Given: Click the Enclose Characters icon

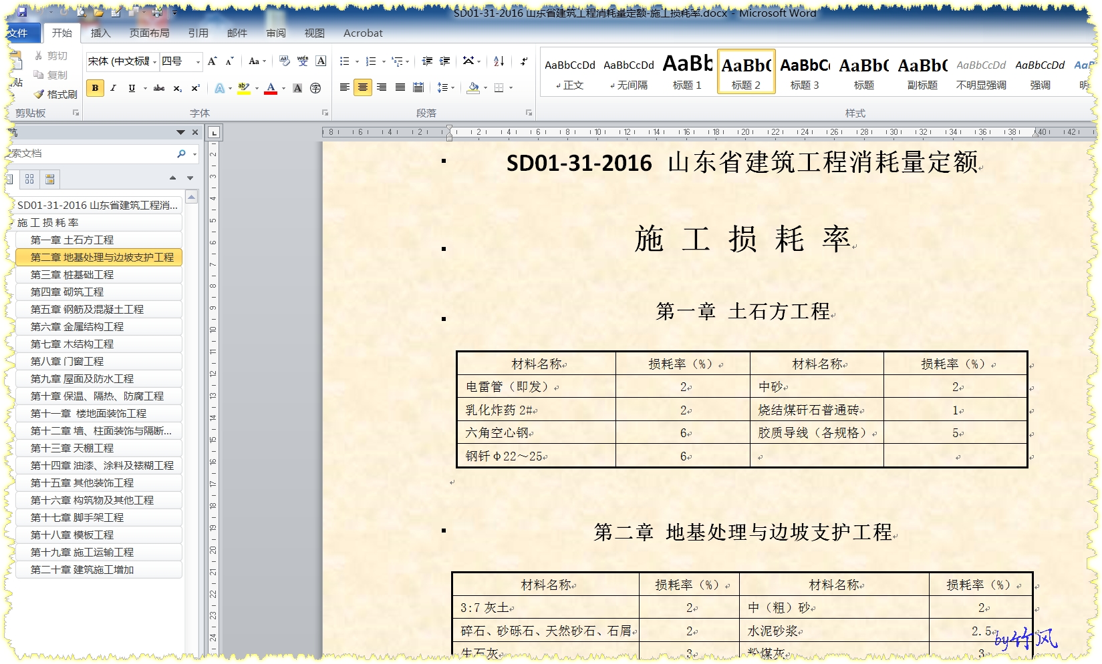Looking at the screenshot, I should [315, 88].
